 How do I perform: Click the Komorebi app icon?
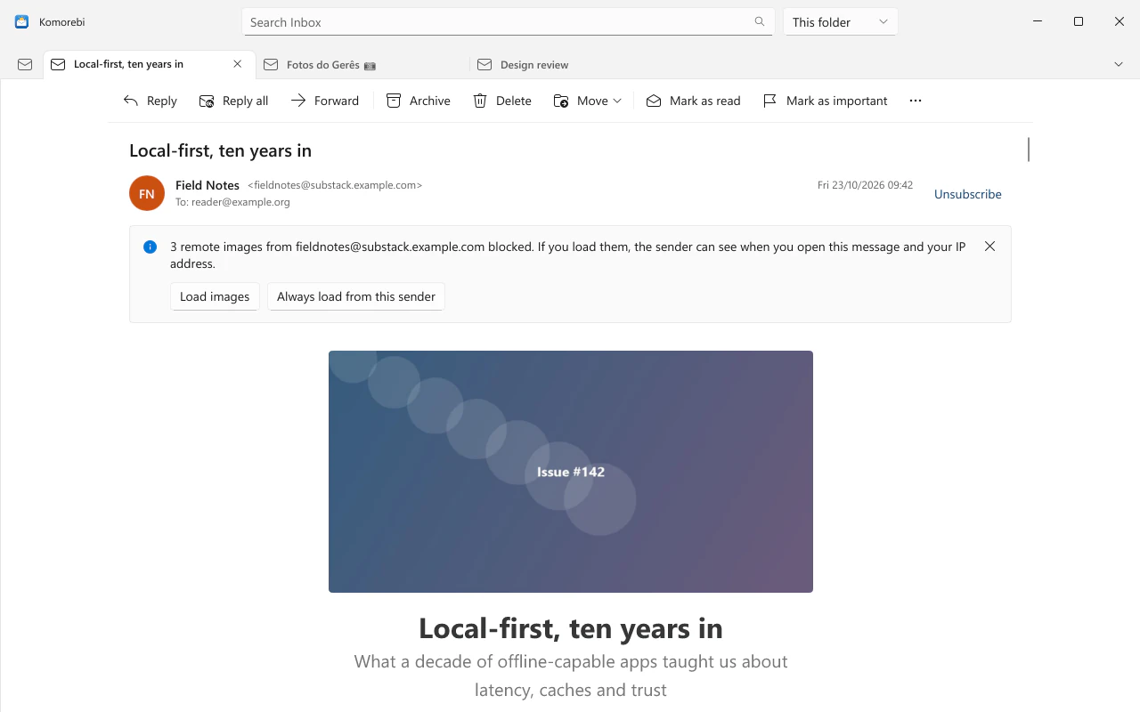22,21
